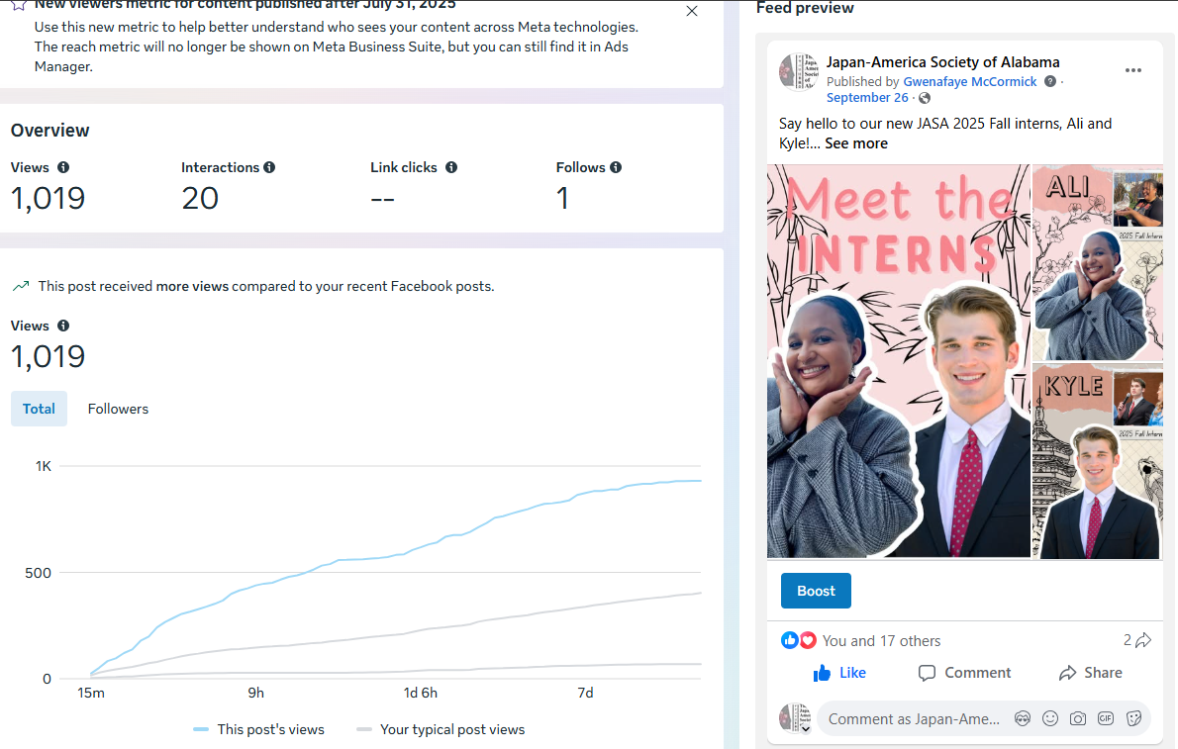This screenshot has width=1178, height=749.
Task: Switch to the Followers tab
Action: 118,409
